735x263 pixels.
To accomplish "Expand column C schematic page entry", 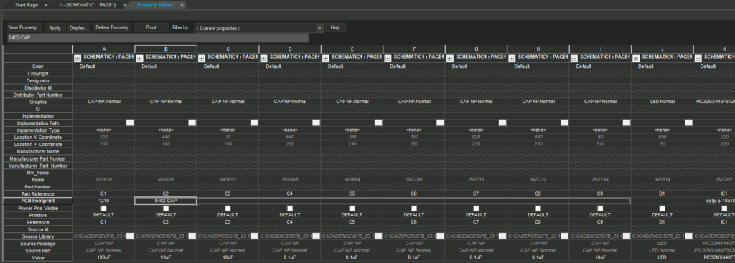I will [x=202, y=59].
